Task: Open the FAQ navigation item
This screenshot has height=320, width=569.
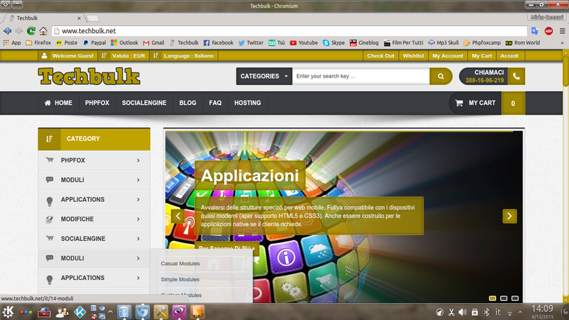Action: 215,103
